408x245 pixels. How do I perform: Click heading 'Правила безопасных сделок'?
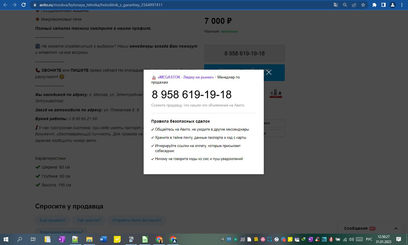pos(181,121)
